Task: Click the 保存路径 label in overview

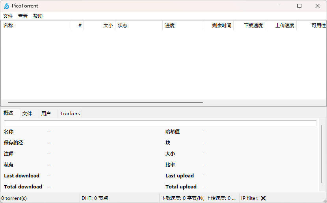Action: click(x=13, y=143)
